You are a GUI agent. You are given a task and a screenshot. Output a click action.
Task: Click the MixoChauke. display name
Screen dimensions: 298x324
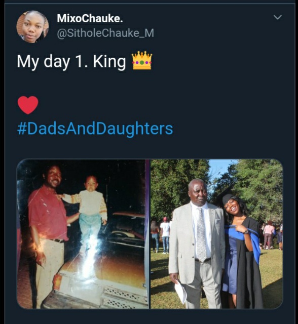[90, 18]
